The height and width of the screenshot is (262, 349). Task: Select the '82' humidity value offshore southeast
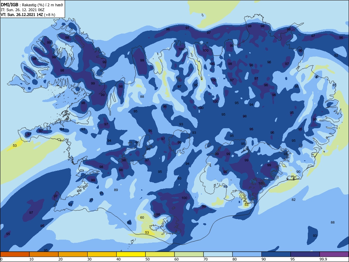294,199
